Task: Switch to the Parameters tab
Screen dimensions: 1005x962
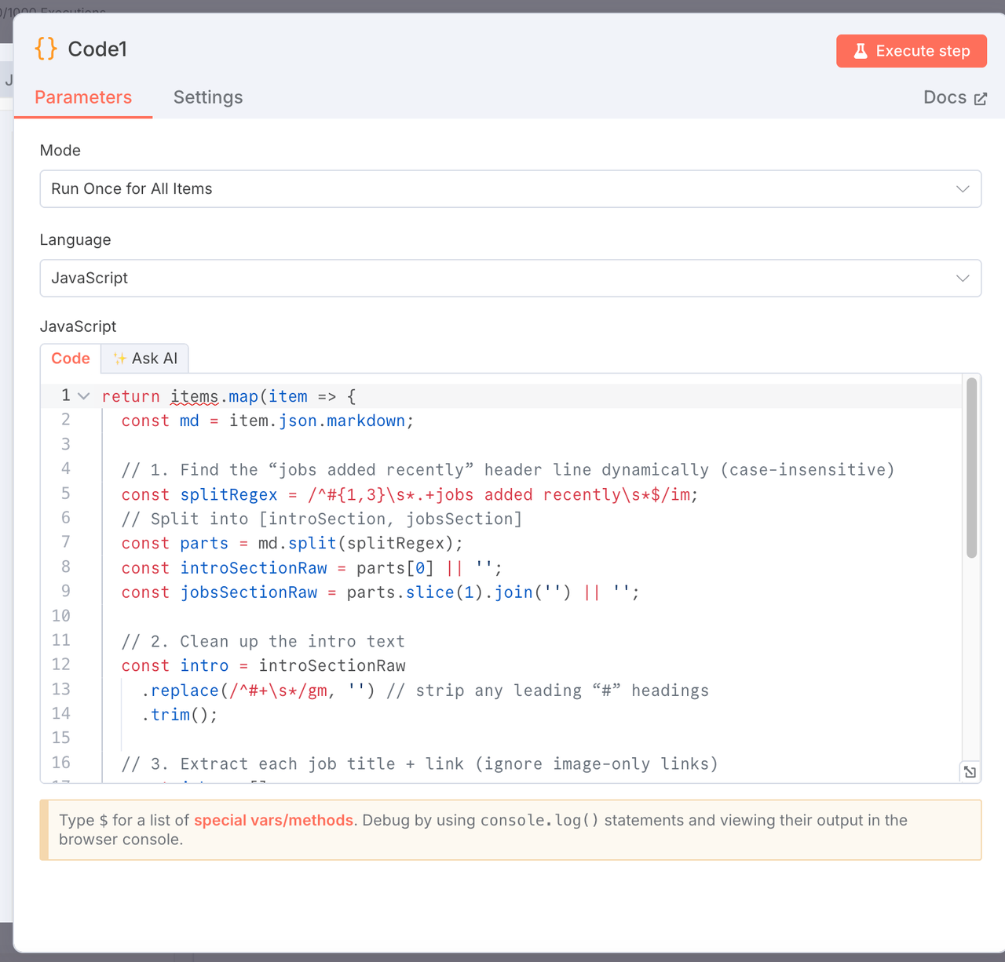Action: 83,97
